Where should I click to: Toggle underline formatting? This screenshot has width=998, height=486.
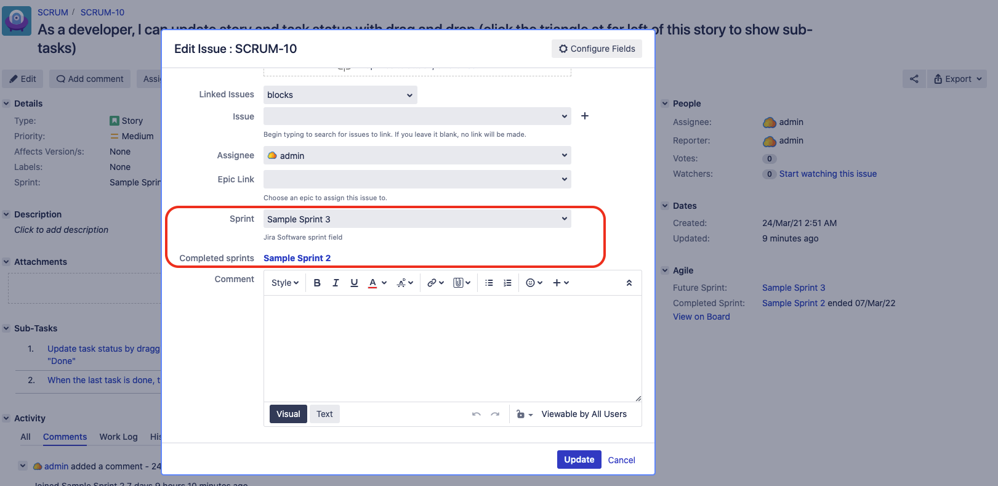point(354,283)
